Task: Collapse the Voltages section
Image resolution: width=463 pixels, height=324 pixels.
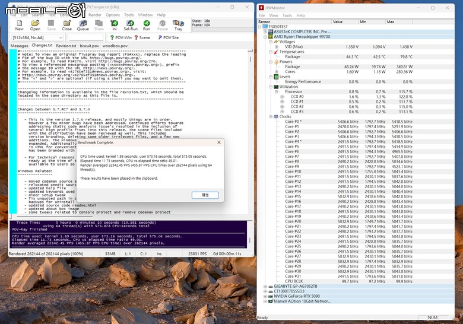Action: pos(271,42)
